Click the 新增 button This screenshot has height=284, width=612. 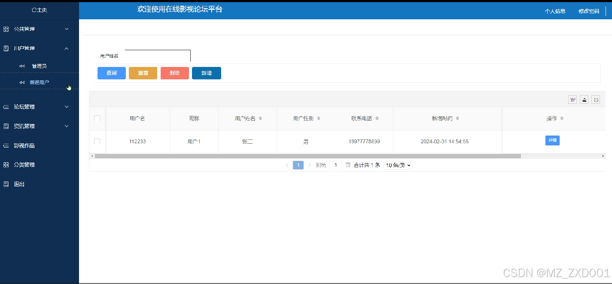[207, 73]
